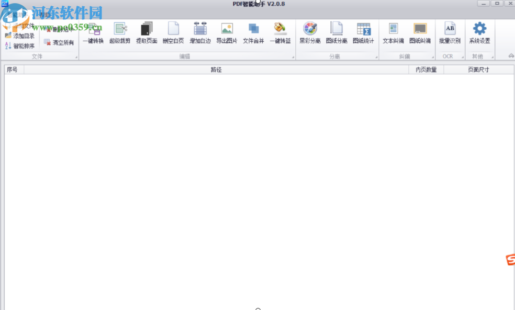
Task: Click the 路径 column header
Action: coord(215,69)
